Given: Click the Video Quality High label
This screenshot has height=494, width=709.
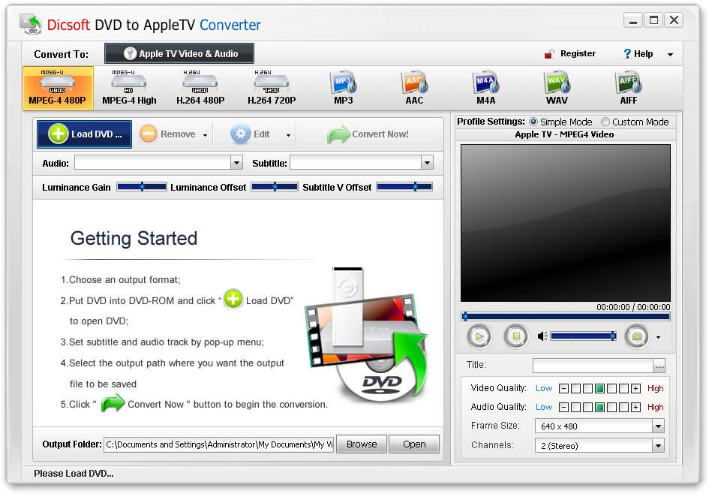Looking at the screenshot, I should 655,388.
